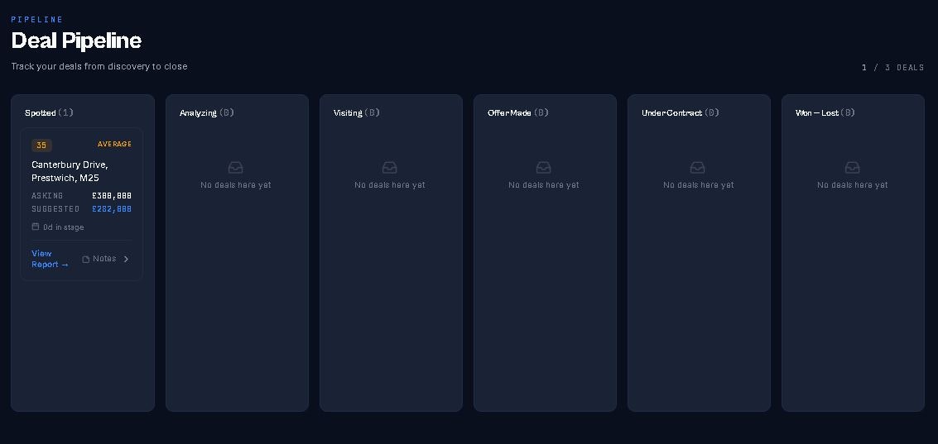Click 'Track your deals from discovery to close'
This screenshot has width=938, height=444.
click(x=99, y=66)
